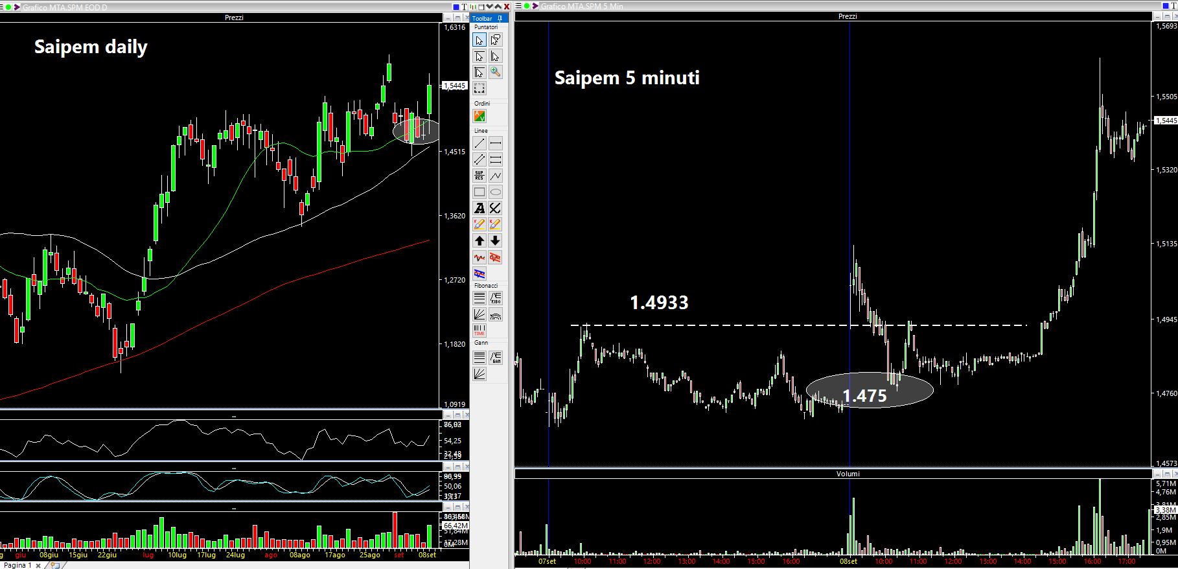The width and height of the screenshot is (1178, 569).
Task: Choose the blue regression channel tool
Action: tap(479, 273)
